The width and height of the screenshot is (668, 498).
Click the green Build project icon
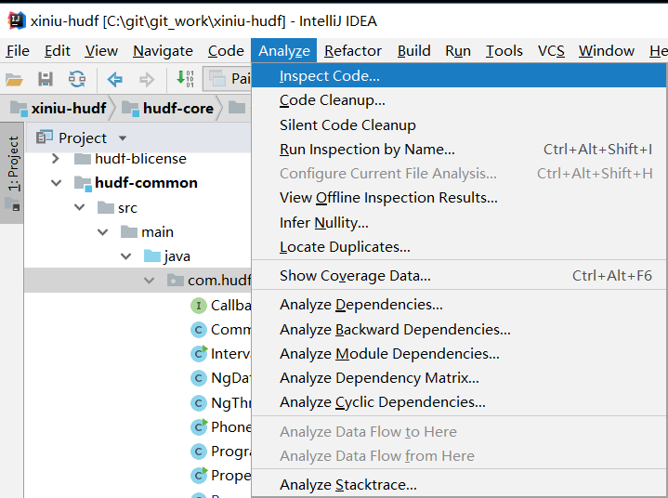pyautogui.click(x=185, y=80)
